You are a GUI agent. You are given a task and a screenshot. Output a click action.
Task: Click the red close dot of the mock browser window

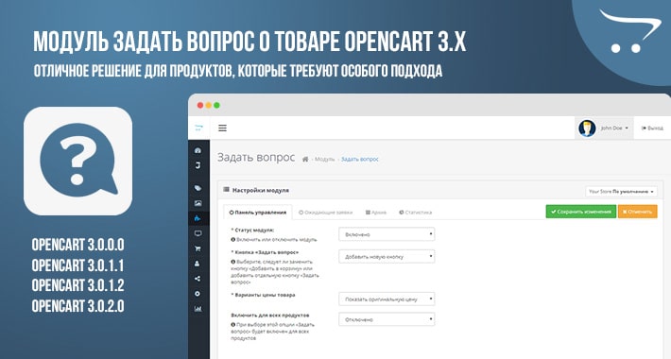199,105
